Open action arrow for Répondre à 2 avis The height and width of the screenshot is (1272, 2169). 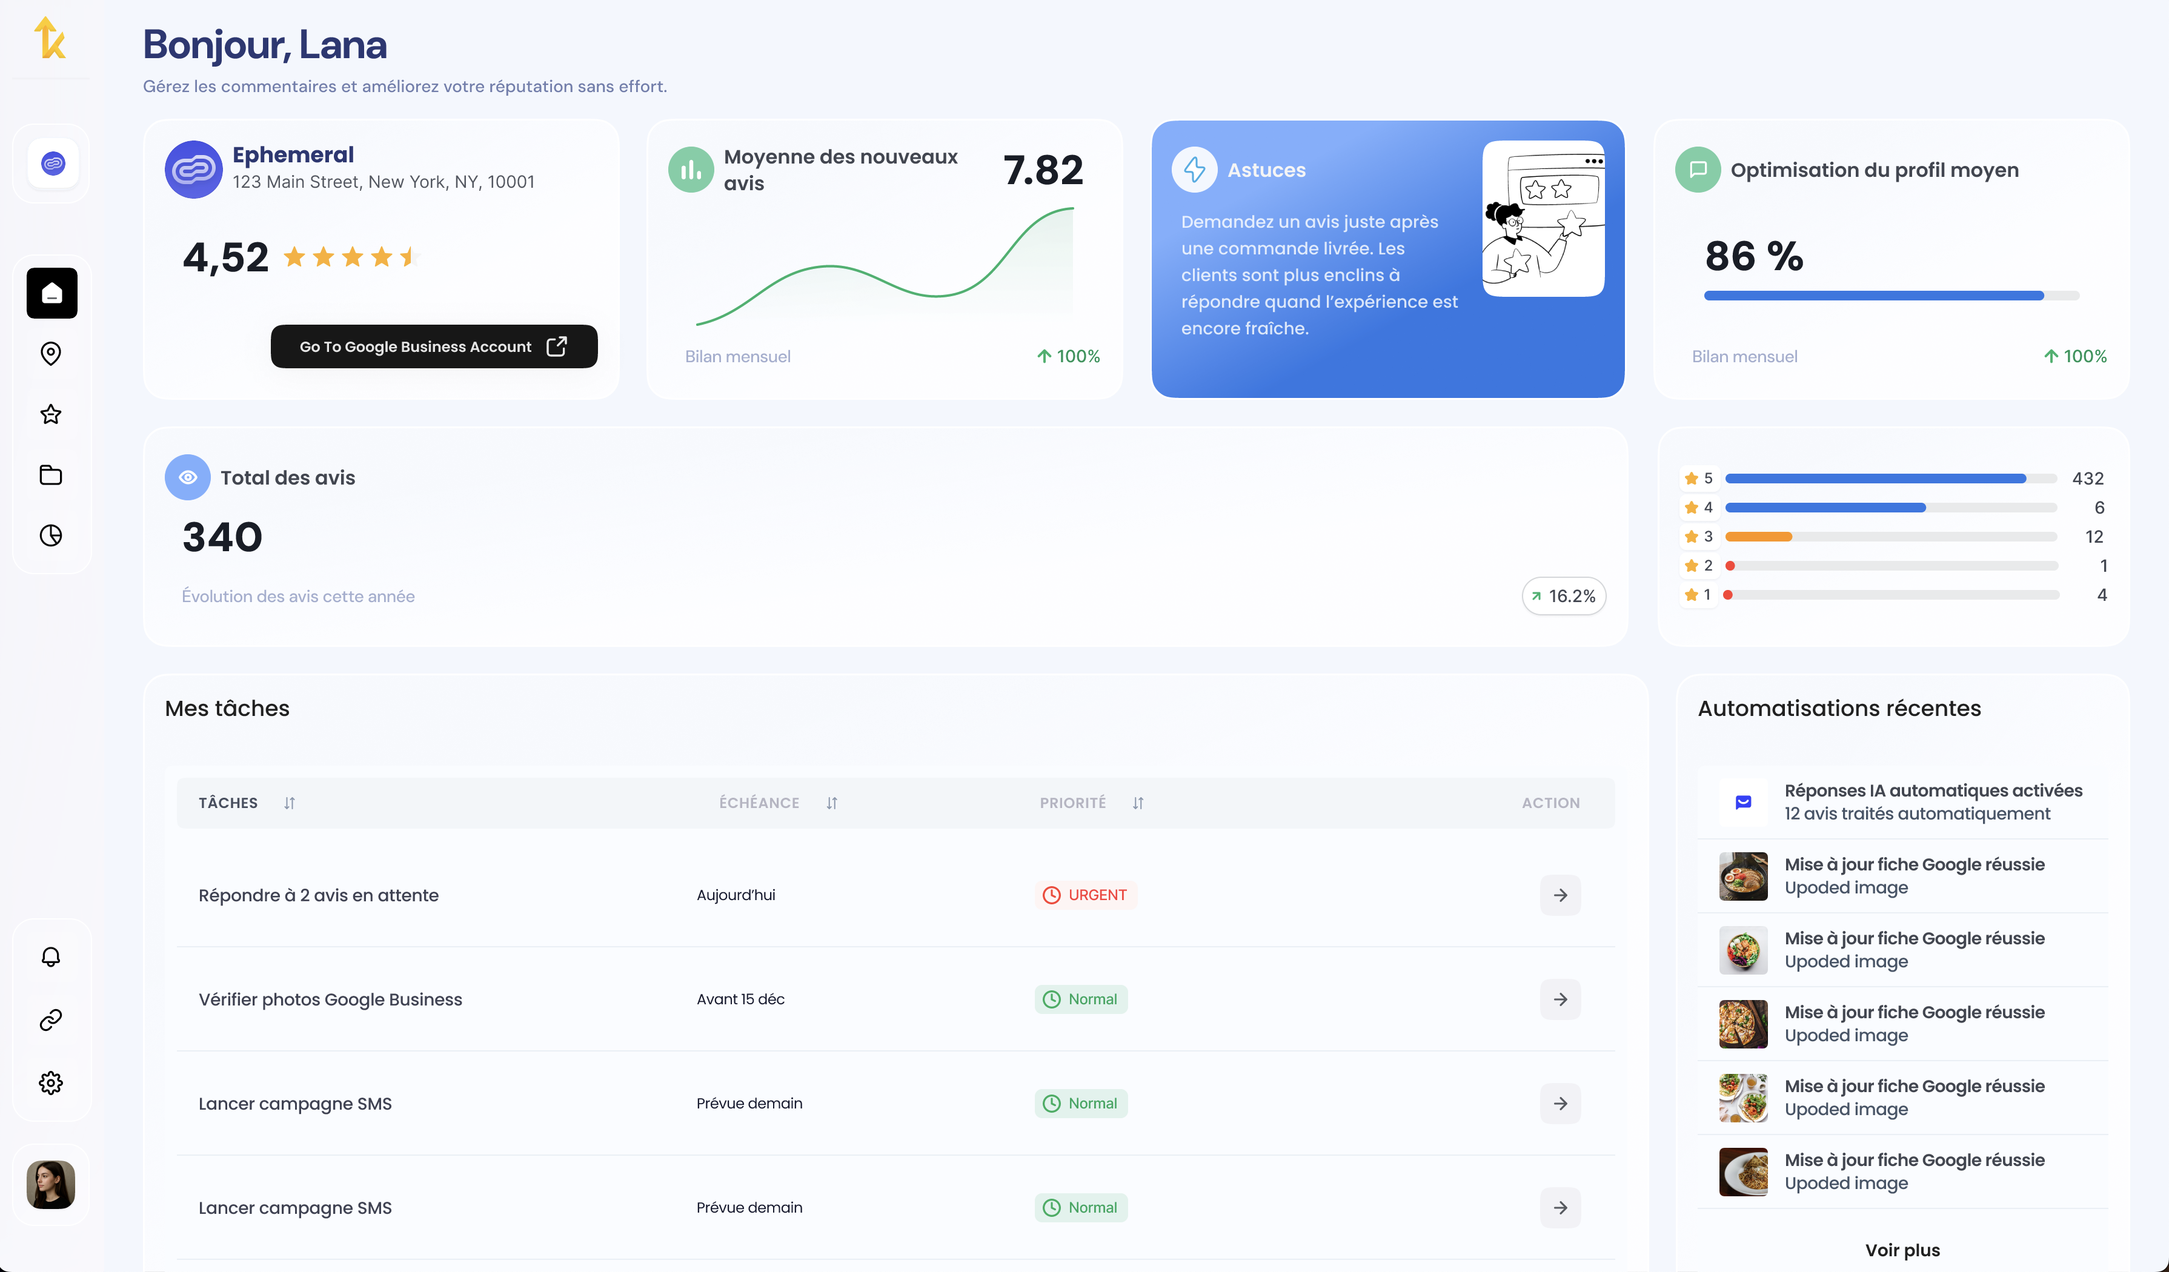click(1559, 895)
